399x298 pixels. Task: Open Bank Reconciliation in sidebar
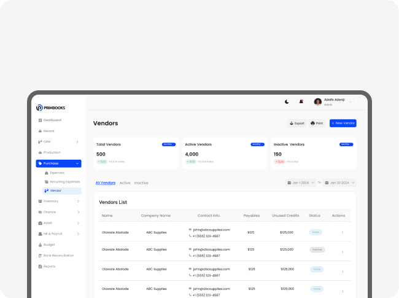(58, 256)
